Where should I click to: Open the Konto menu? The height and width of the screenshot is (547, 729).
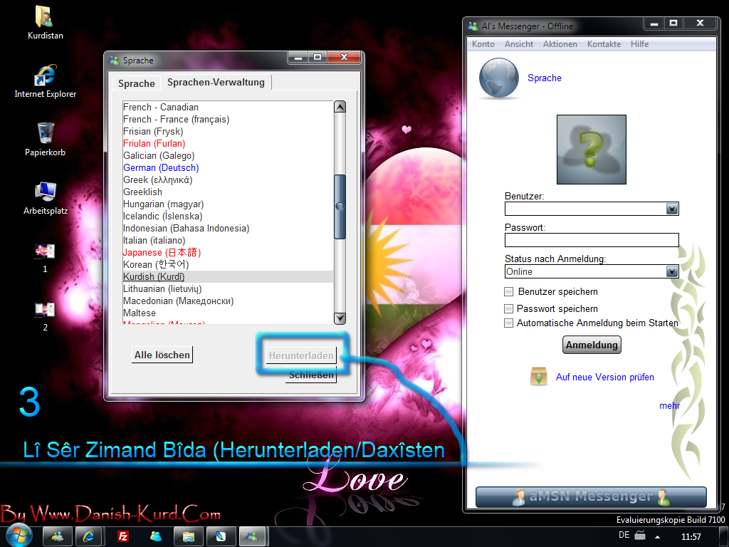click(x=483, y=43)
